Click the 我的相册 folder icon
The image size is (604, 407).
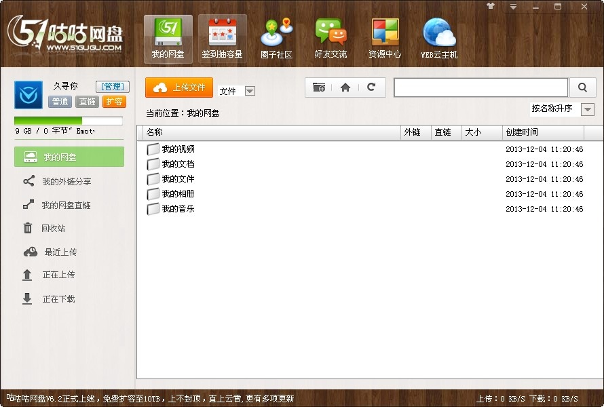[x=153, y=194]
